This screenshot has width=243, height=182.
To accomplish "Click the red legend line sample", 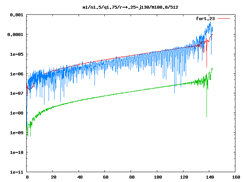I will [x=224, y=19].
